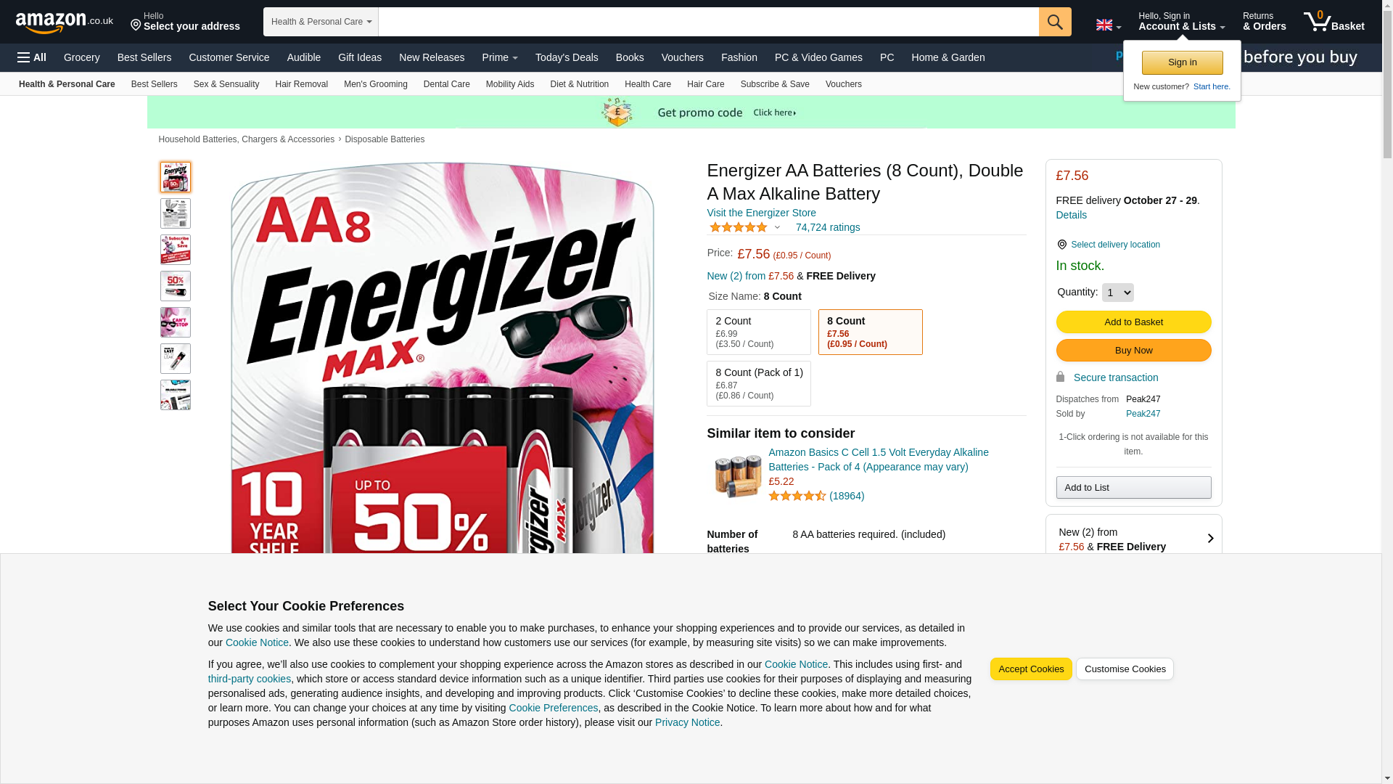
Task: Click the search input field
Action: [x=709, y=22]
